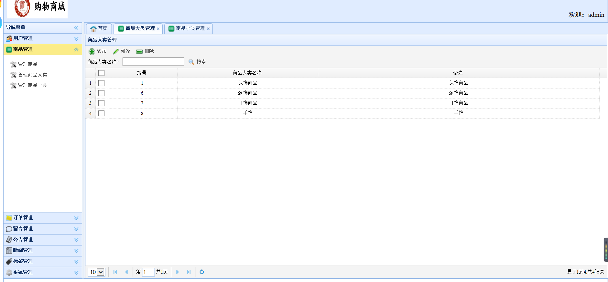The width and height of the screenshot is (608, 282).
Task: Click the green plus Add icon
Action: click(x=92, y=51)
